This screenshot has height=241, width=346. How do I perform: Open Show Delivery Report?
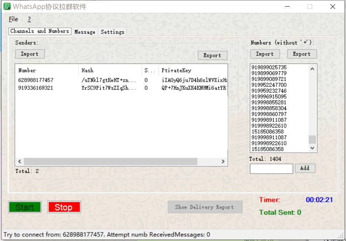[205, 207]
